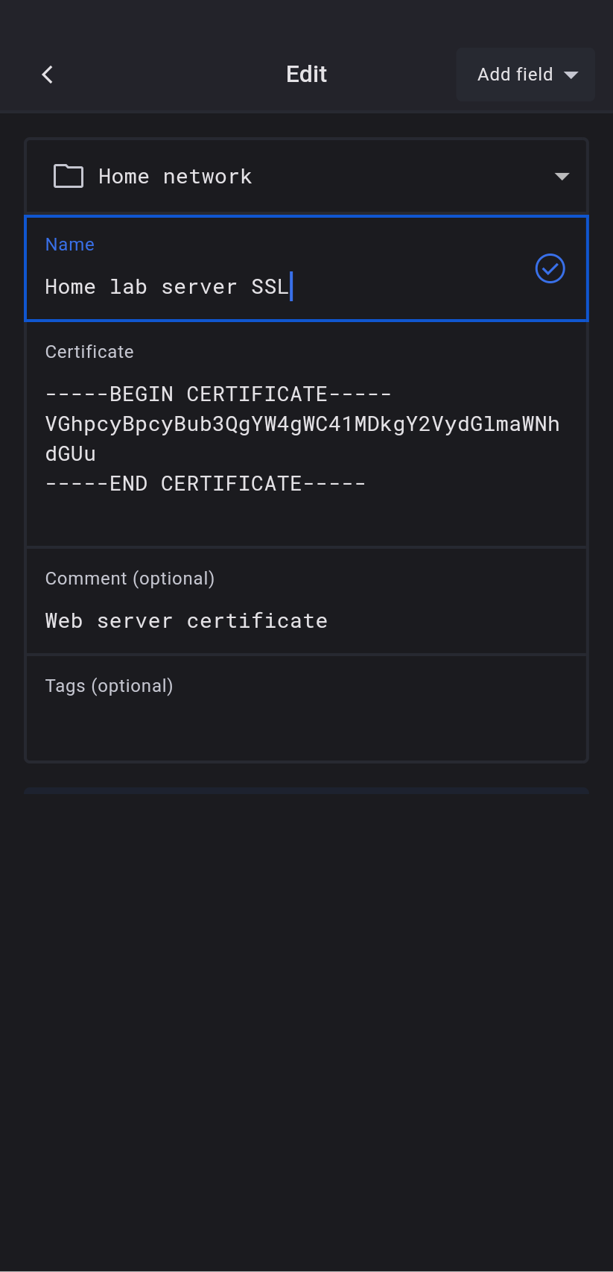Click the END CERTIFICATE line
Screen dimensions: 613x1272
click(x=206, y=484)
